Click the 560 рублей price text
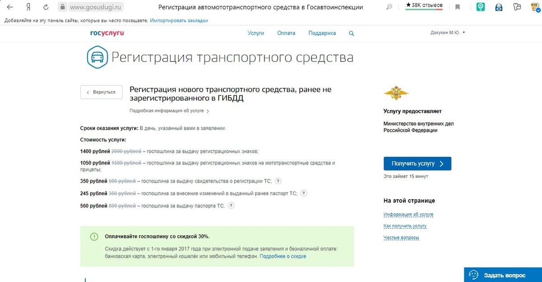This screenshot has width=542, height=282. (93, 206)
